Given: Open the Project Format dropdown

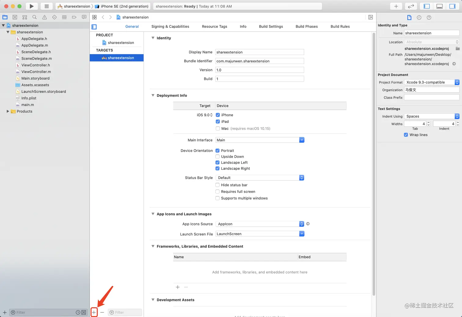Looking at the screenshot, I should pos(432,82).
